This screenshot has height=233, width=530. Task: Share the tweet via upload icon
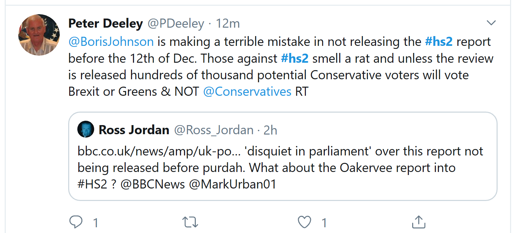tap(419, 222)
